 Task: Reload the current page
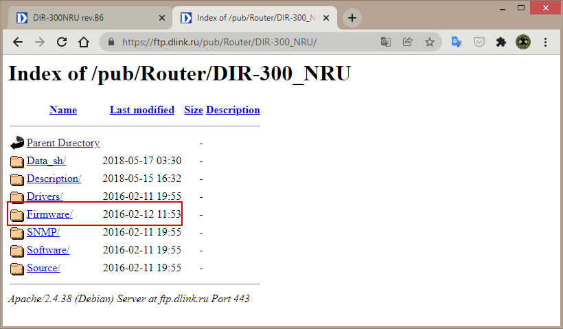[x=62, y=42]
